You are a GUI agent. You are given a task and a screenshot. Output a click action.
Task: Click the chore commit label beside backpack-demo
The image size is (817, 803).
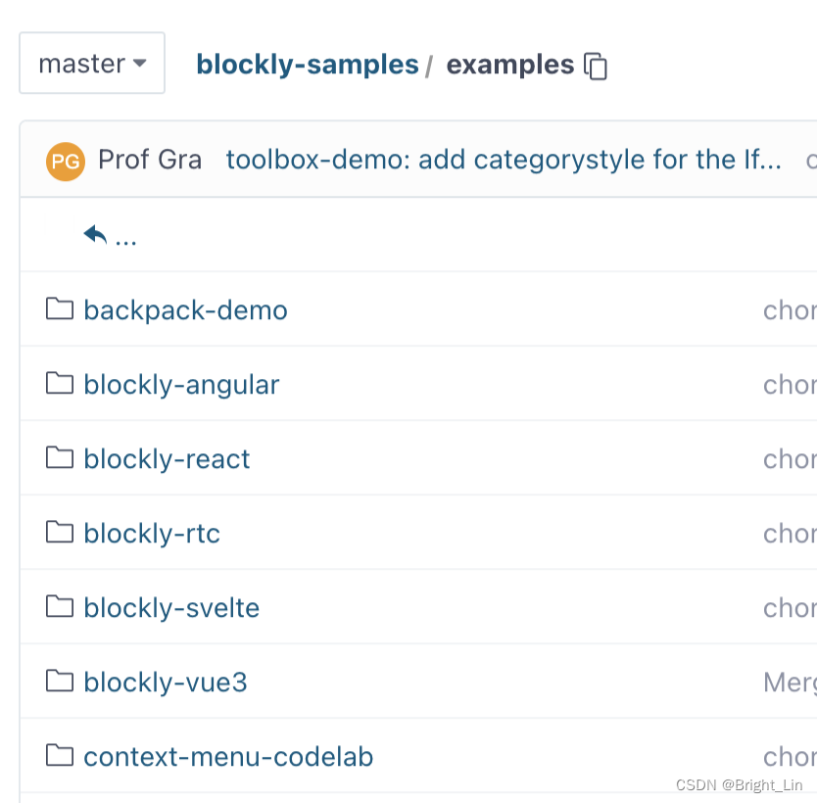[x=790, y=309]
